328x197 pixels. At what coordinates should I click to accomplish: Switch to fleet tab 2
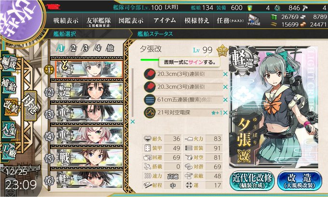pyautogui.click(x=73, y=49)
